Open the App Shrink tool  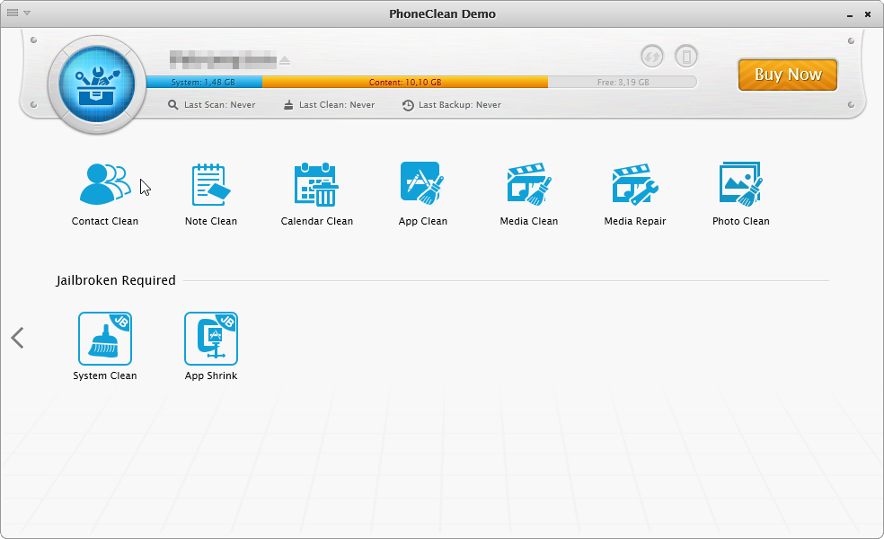click(211, 346)
